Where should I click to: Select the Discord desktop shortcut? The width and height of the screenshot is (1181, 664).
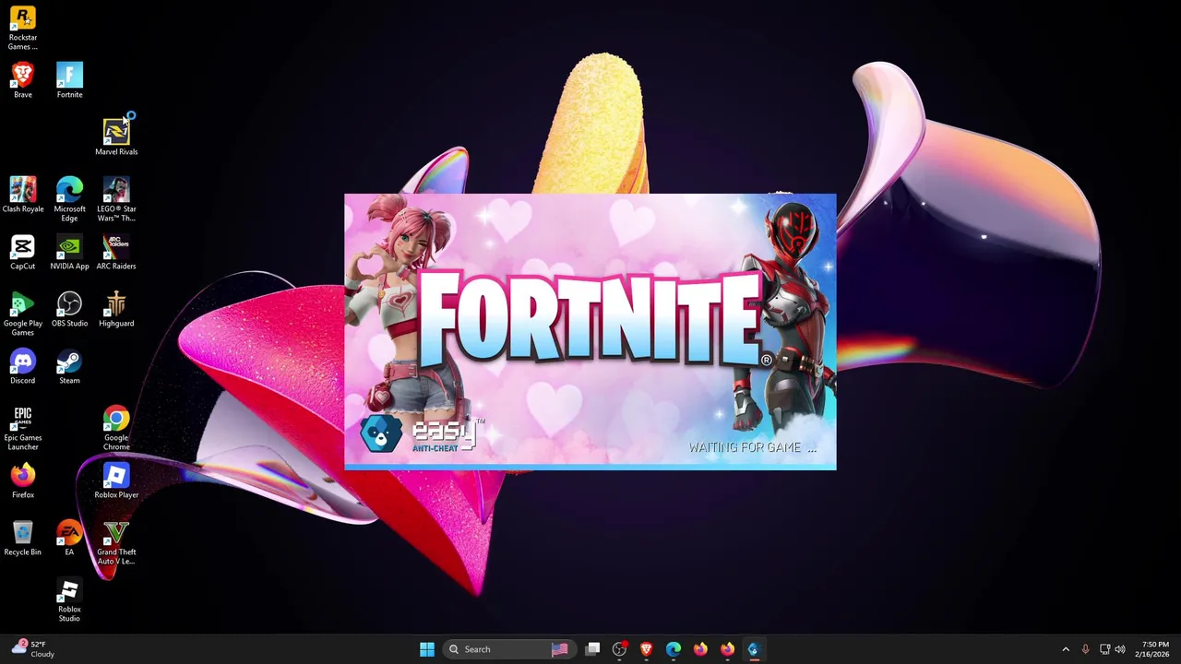pos(23,366)
